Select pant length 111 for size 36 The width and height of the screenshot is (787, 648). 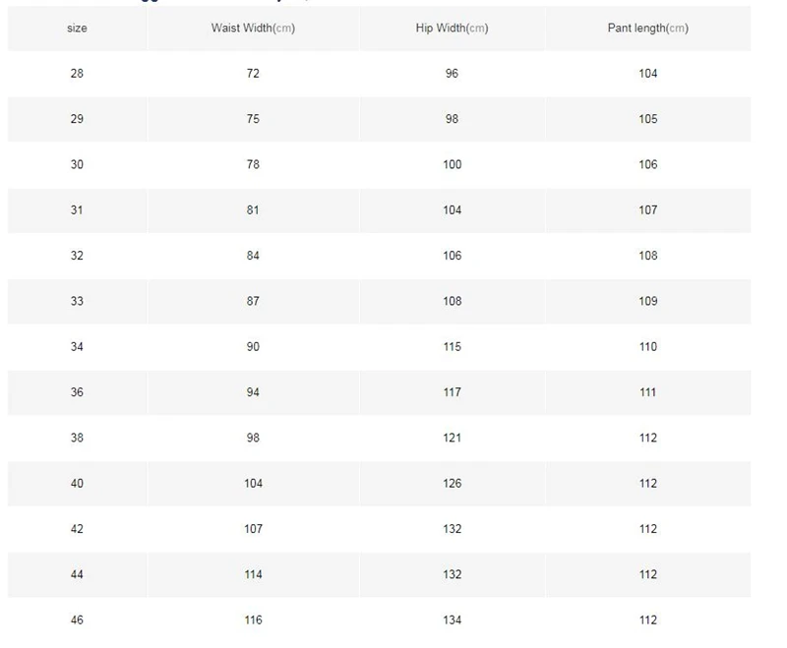(x=648, y=392)
